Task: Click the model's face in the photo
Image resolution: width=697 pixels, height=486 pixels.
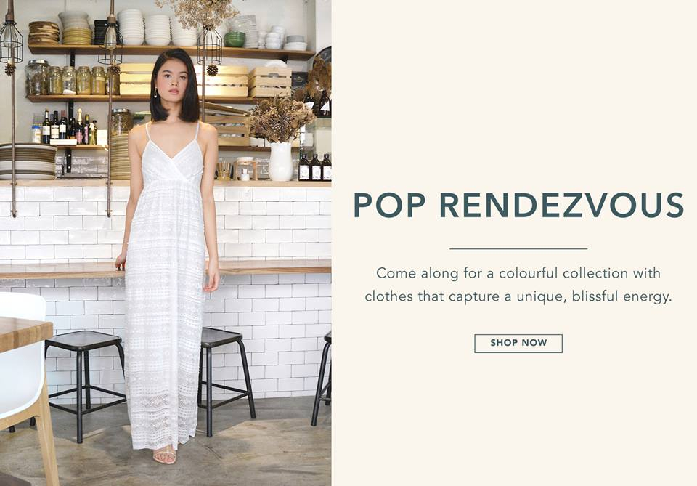Action: click(x=173, y=81)
